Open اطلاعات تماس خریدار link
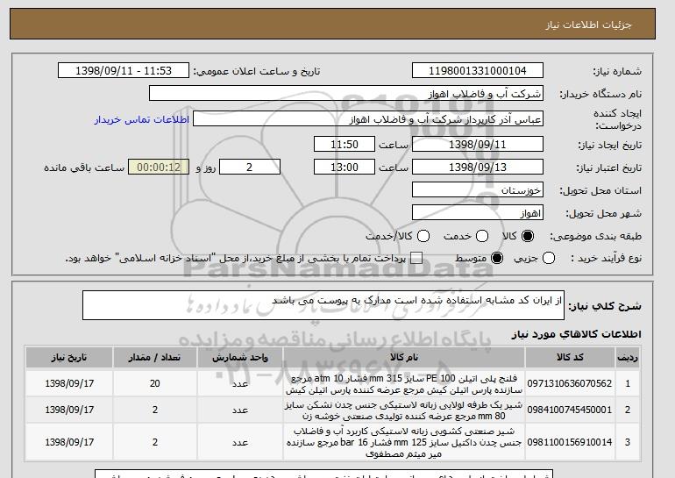This screenshot has height=478, width=675. [x=142, y=119]
